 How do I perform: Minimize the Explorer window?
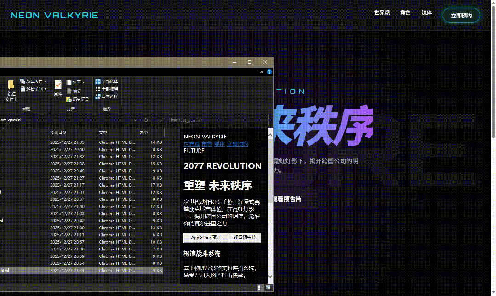tap(234, 62)
